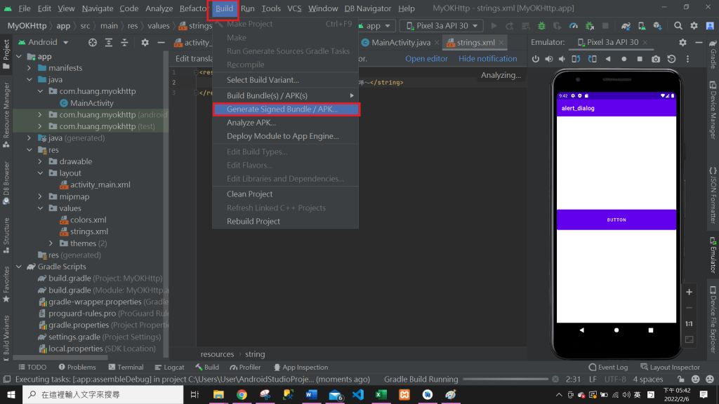Hide the project tool window
This screenshot has height=404, width=719.
(x=161, y=42)
